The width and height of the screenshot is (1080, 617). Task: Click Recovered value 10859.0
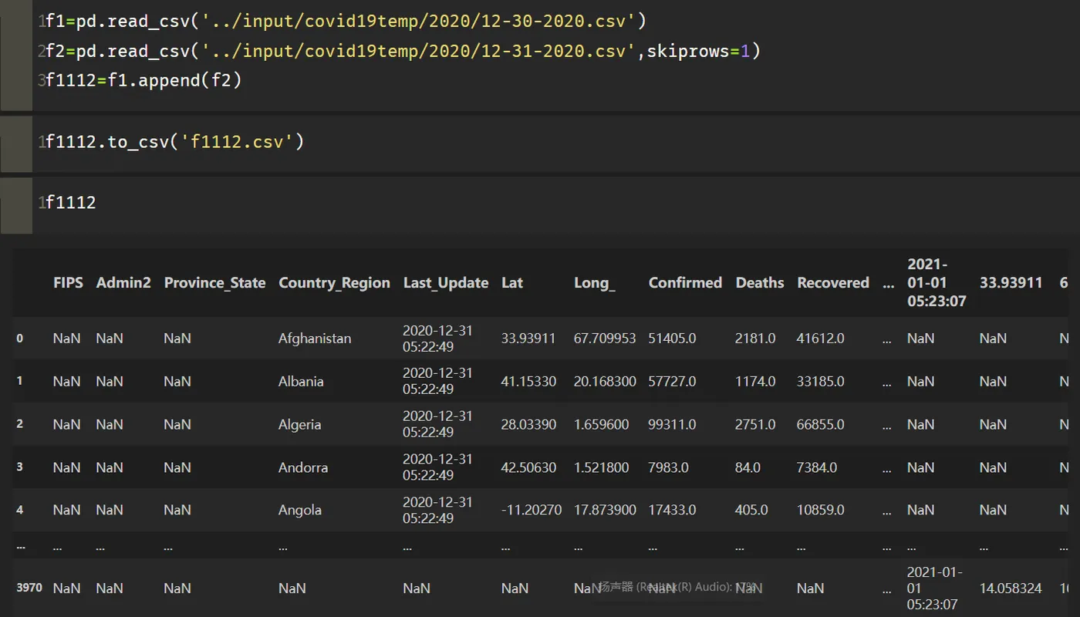tap(820, 511)
